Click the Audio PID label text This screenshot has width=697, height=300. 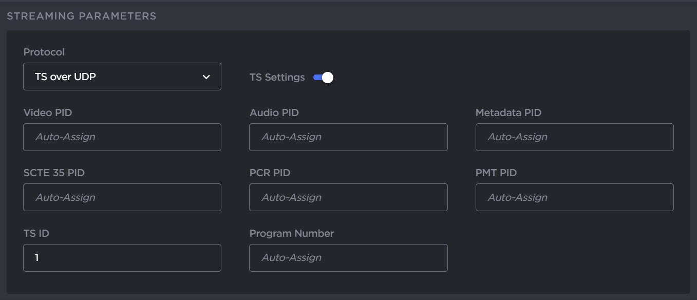pos(274,113)
